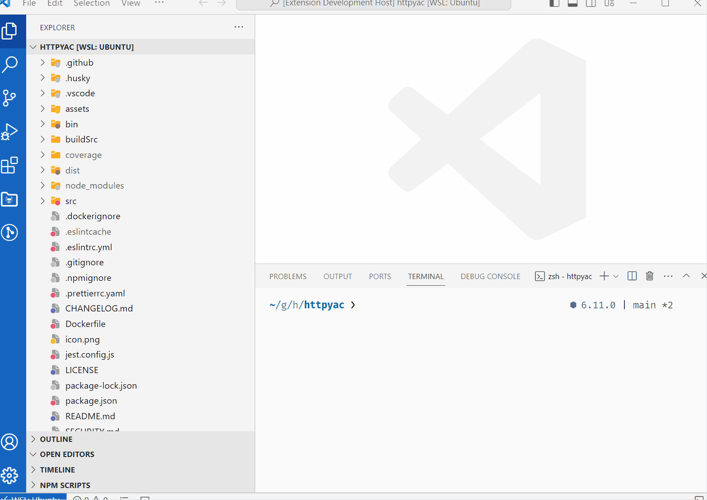Screen dimensions: 707x500
Task: Open the Edit menu
Action: [x=55, y=3]
